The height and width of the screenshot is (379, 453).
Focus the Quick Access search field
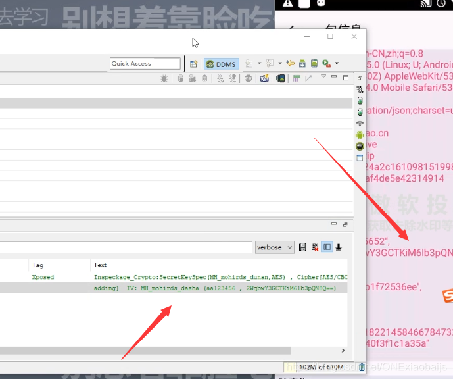coord(145,63)
